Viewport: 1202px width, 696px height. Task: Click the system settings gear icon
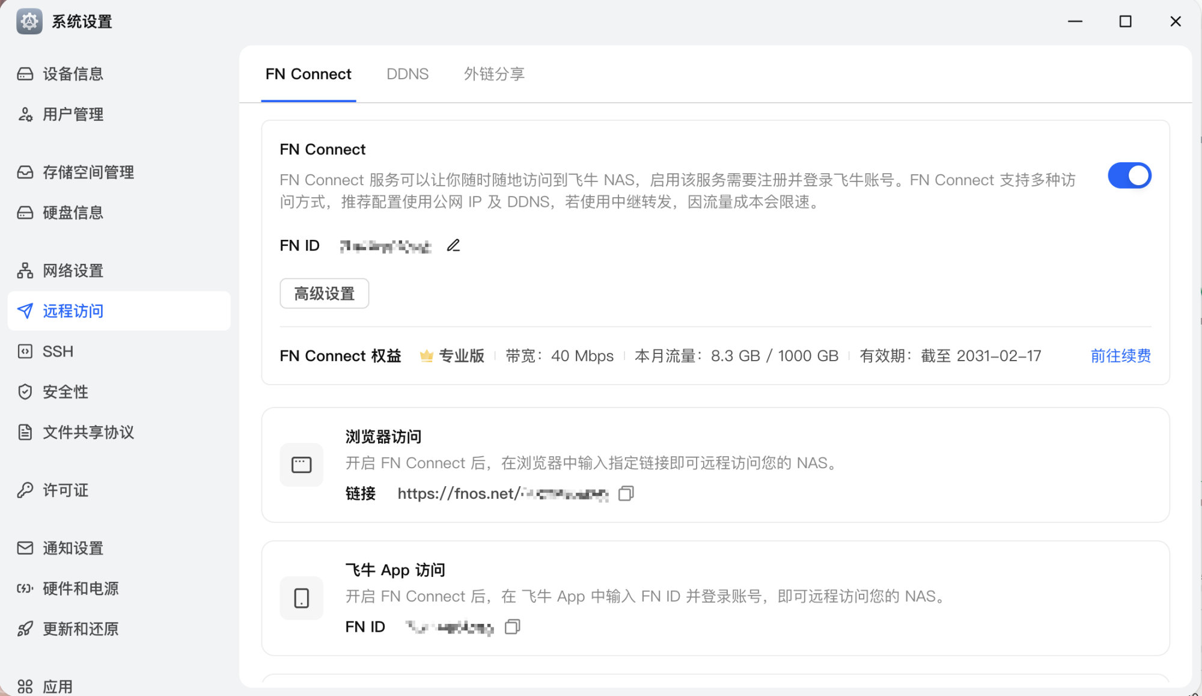(29, 22)
